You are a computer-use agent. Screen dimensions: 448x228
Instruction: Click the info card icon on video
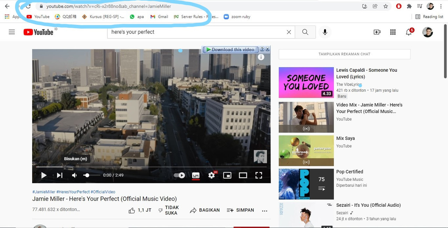(261, 57)
